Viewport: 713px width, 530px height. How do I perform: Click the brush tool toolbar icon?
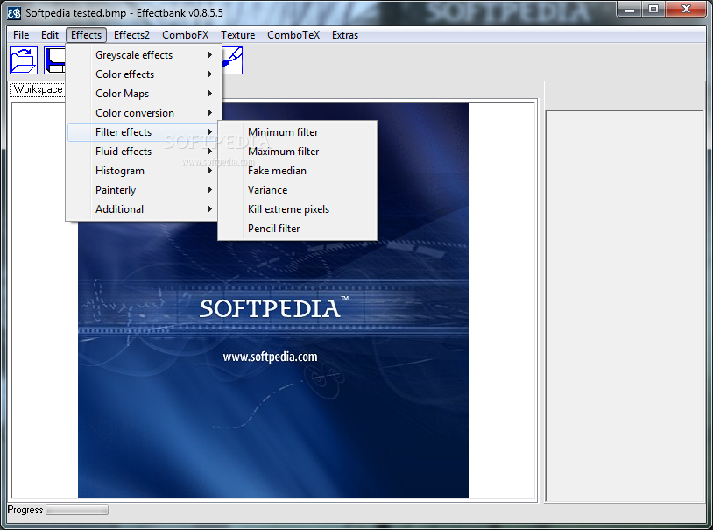tap(232, 60)
